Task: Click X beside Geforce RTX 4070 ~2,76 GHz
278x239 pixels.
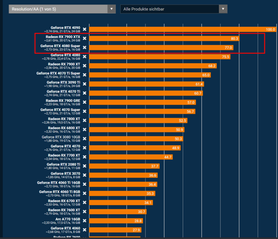Action: pyautogui.click(x=85, y=148)
